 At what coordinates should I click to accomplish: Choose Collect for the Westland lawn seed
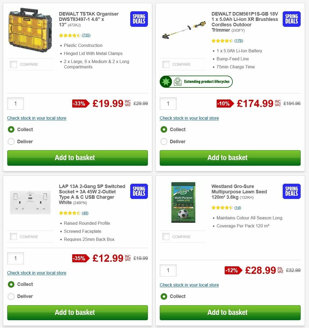[x=164, y=296]
